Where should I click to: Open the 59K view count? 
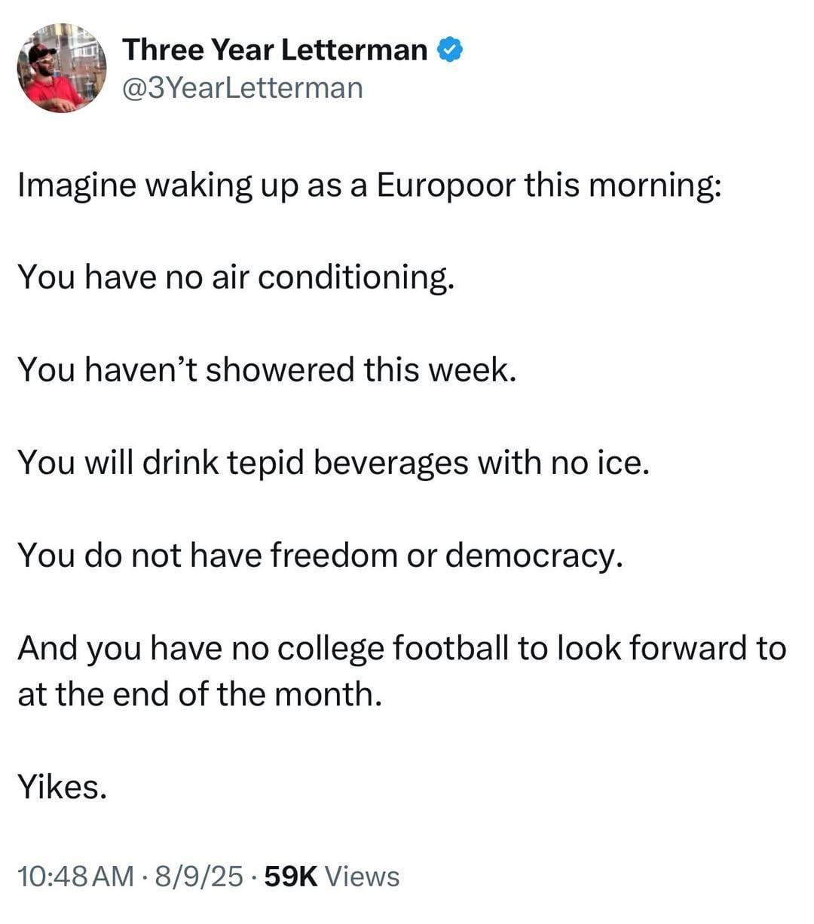[293, 877]
